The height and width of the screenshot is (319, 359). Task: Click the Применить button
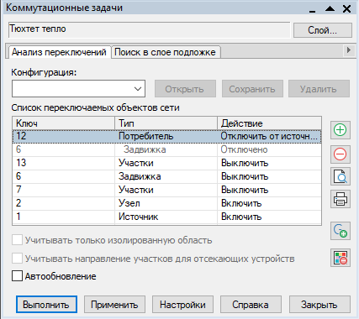click(x=114, y=305)
